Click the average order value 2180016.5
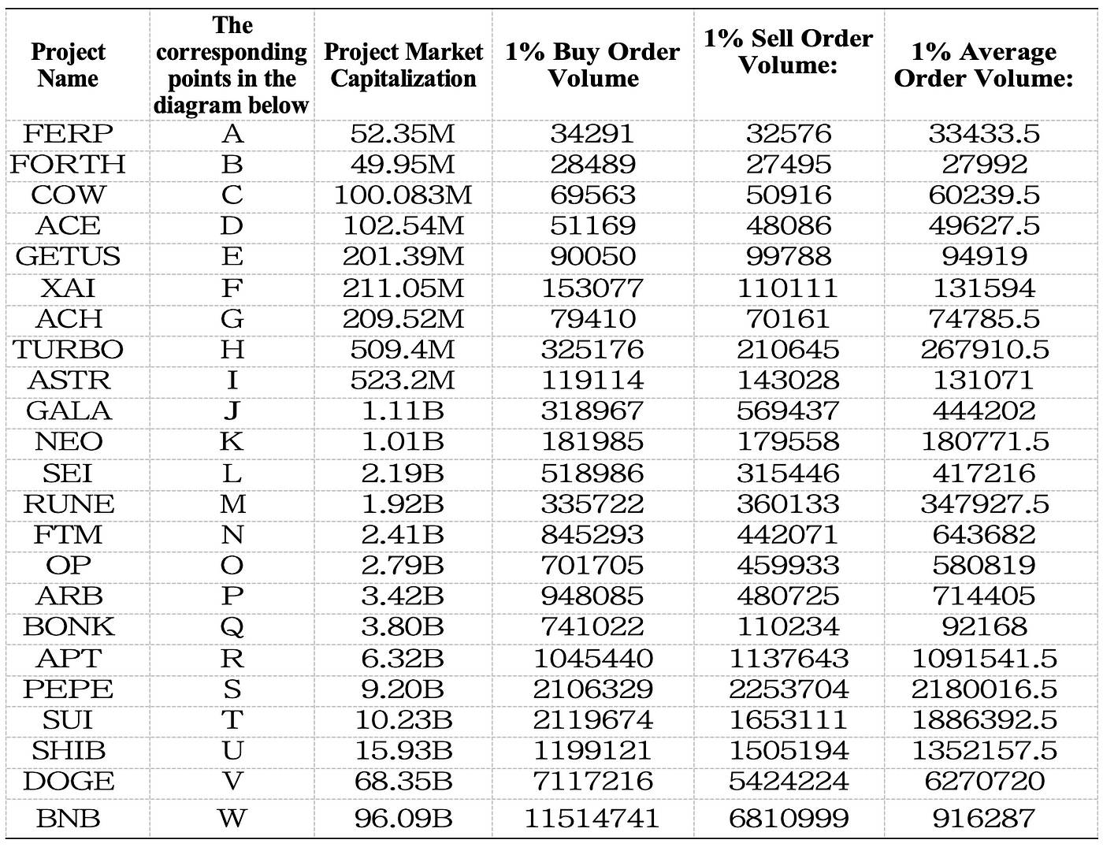 (x=984, y=689)
